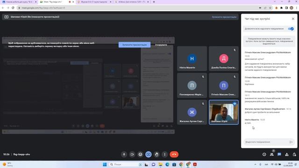Reload the page
This screenshot has width=299, height=168.
pos(13,8)
